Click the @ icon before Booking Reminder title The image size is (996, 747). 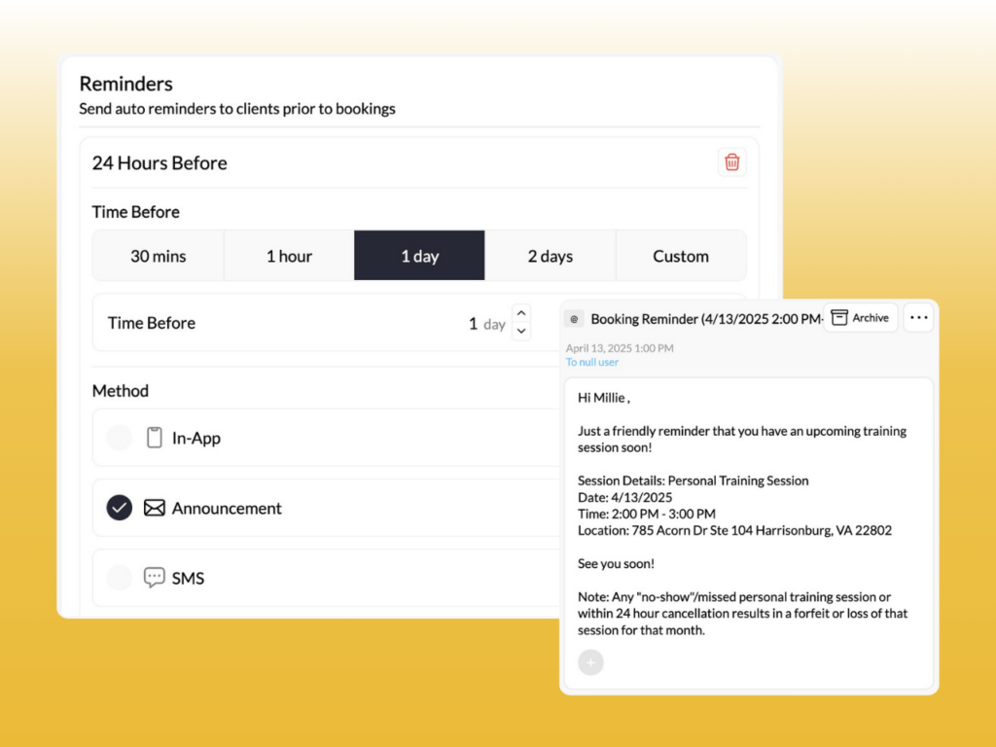pyautogui.click(x=574, y=318)
